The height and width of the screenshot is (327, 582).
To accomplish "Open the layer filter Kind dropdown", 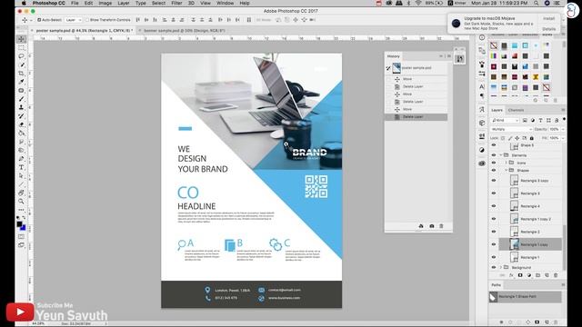I will (x=505, y=121).
